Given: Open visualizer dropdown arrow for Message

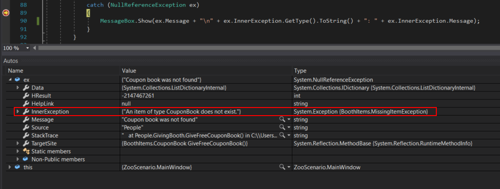Looking at the screenshot, I should pos(289,119).
